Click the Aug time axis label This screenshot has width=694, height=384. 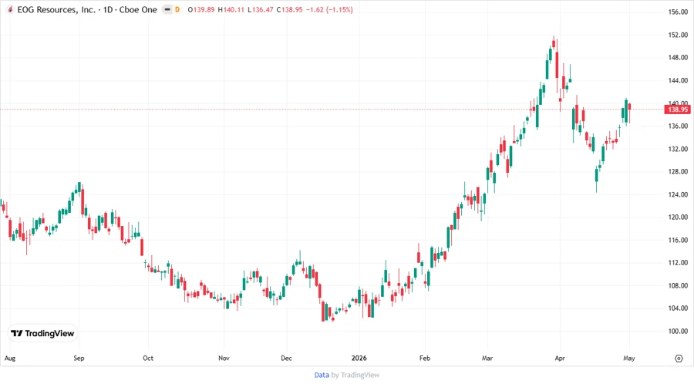click(x=10, y=359)
